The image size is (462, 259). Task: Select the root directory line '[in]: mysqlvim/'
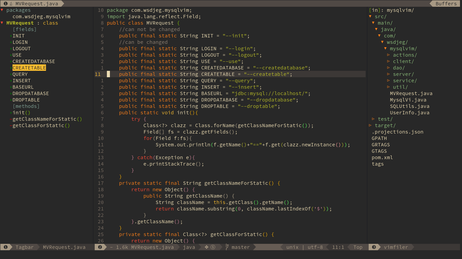tap(391, 10)
